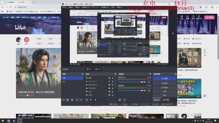Open source properties with the gear icon

click(96, 100)
